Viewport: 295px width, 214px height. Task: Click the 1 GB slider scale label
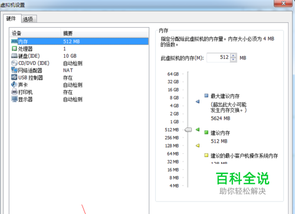pyautogui.click(x=175, y=122)
